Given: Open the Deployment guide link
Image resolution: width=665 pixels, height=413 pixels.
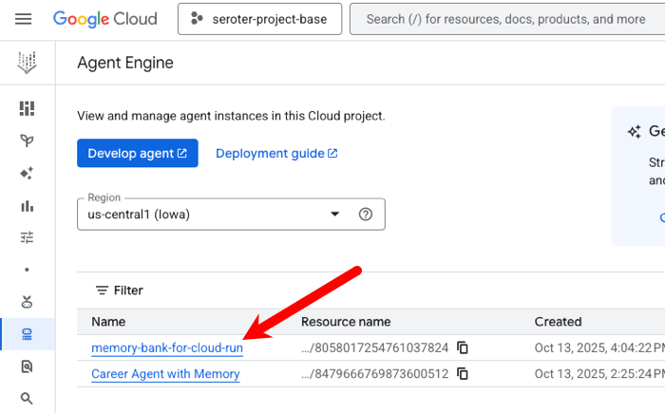Looking at the screenshot, I should point(276,153).
